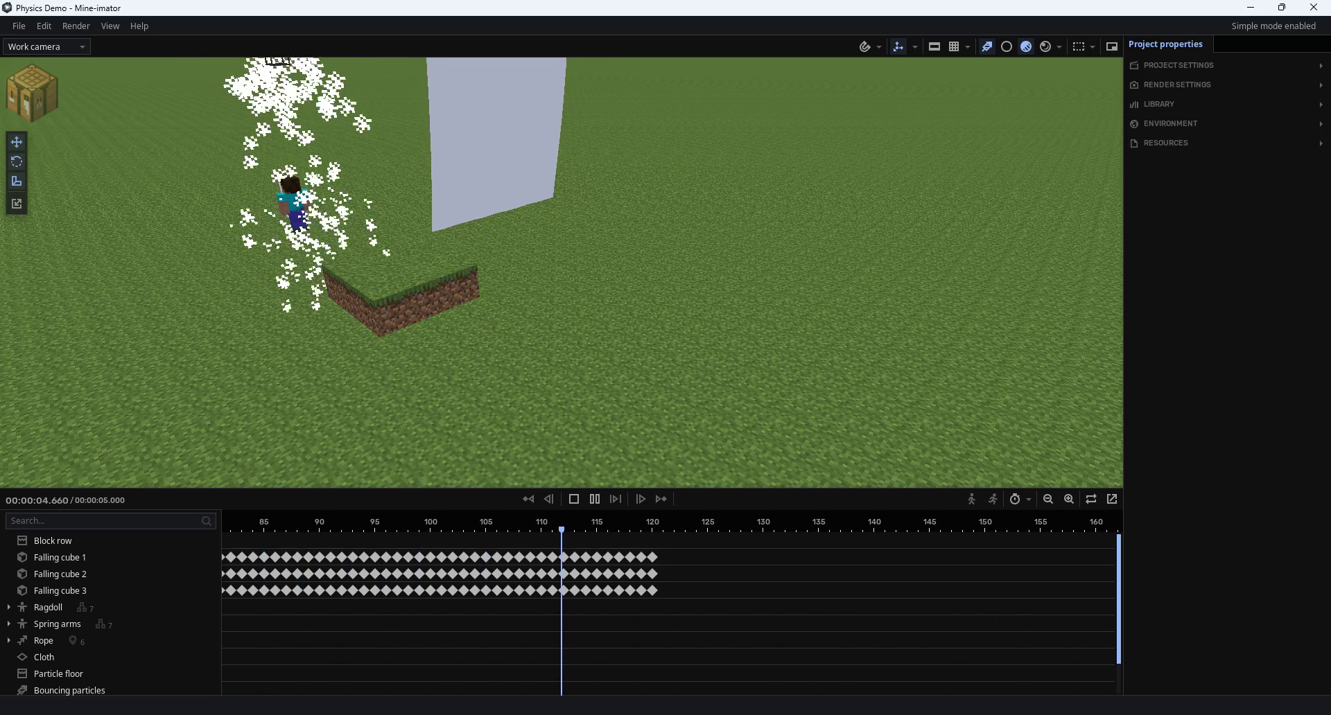This screenshot has width=1331, height=715.
Task: Jump to next keyframe
Action: (661, 499)
